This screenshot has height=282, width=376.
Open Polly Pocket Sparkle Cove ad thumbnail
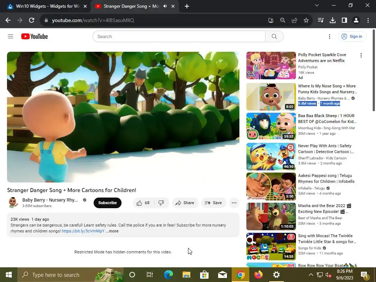(x=271, y=65)
